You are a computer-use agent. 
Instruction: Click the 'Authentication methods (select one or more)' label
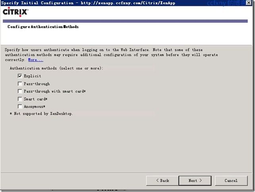56,68
